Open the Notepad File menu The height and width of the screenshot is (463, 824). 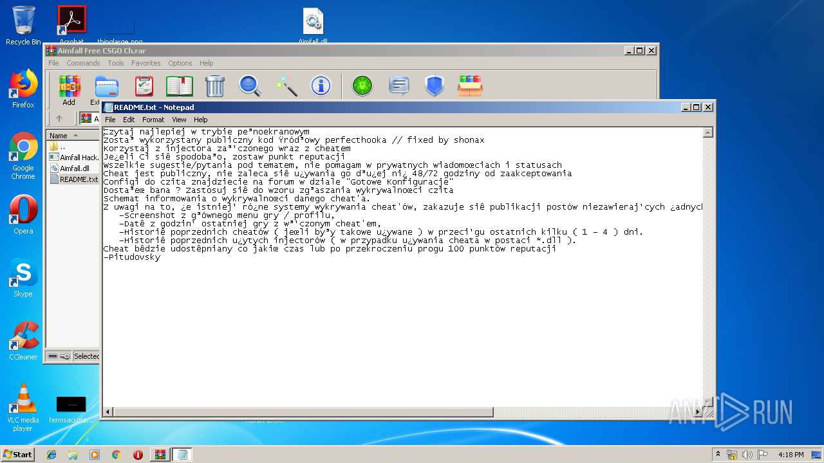point(110,120)
